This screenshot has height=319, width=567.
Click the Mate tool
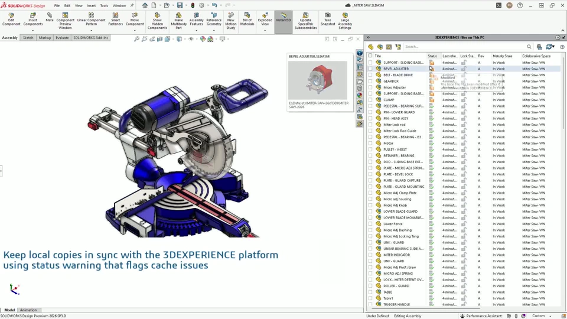[50, 18]
